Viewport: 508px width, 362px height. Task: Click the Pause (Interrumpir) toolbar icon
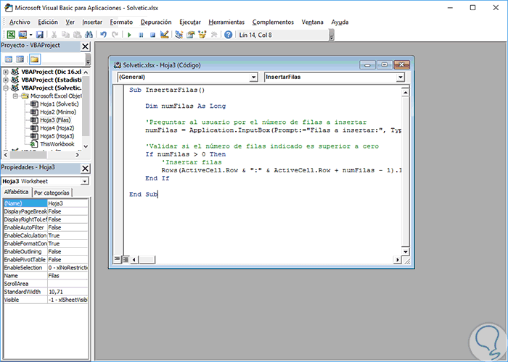[x=142, y=34]
